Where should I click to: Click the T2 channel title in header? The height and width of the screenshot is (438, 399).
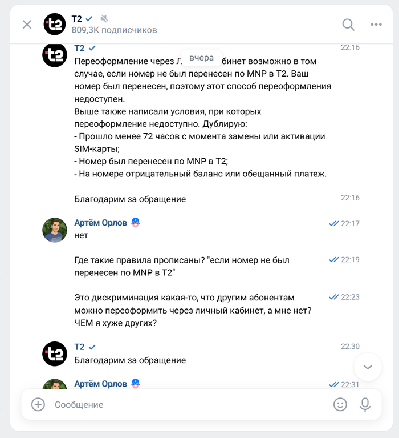point(76,19)
